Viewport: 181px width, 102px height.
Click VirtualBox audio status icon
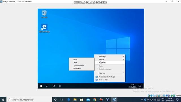click(x=154, y=95)
